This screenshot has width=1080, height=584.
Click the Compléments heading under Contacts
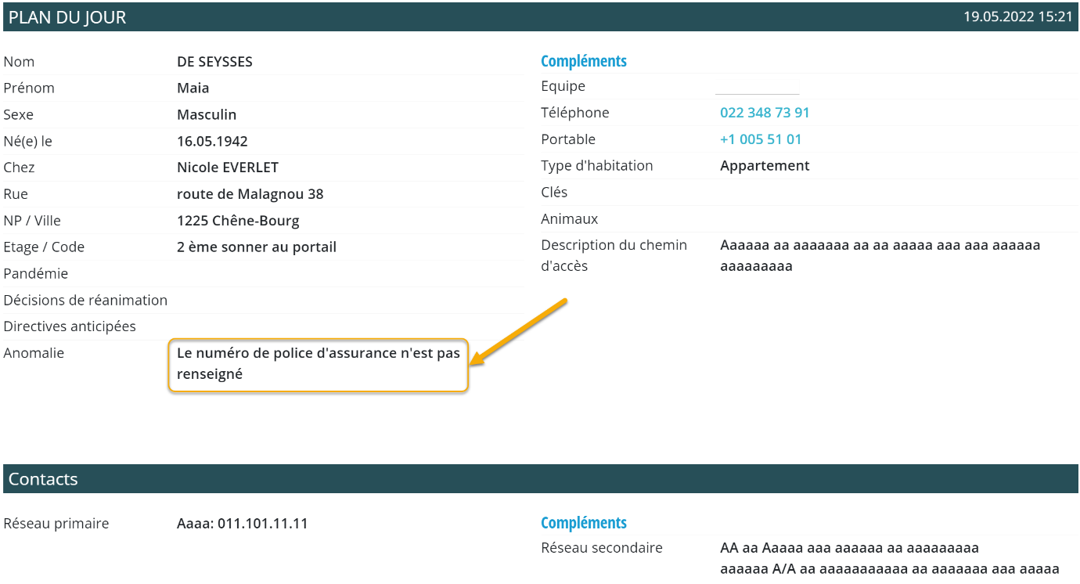point(583,523)
